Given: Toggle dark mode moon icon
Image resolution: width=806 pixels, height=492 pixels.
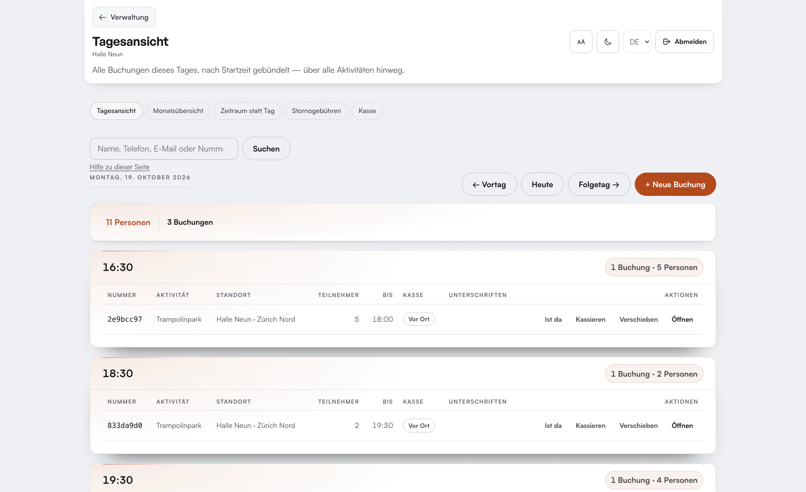Looking at the screenshot, I should pyautogui.click(x=608, y=42).
